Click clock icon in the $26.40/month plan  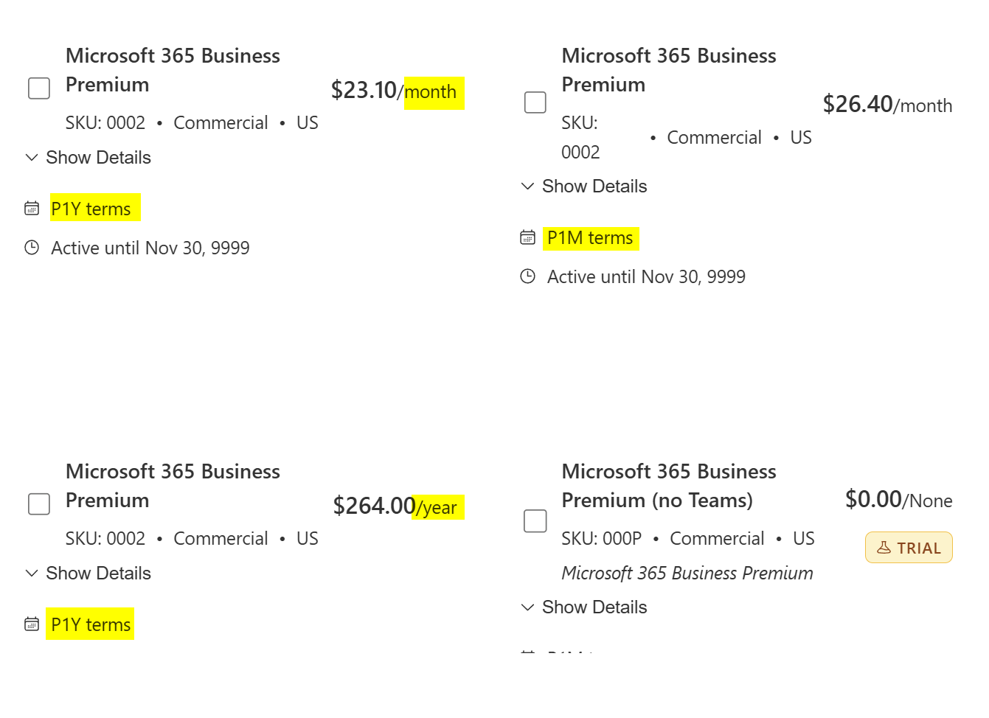click(528, 276)
